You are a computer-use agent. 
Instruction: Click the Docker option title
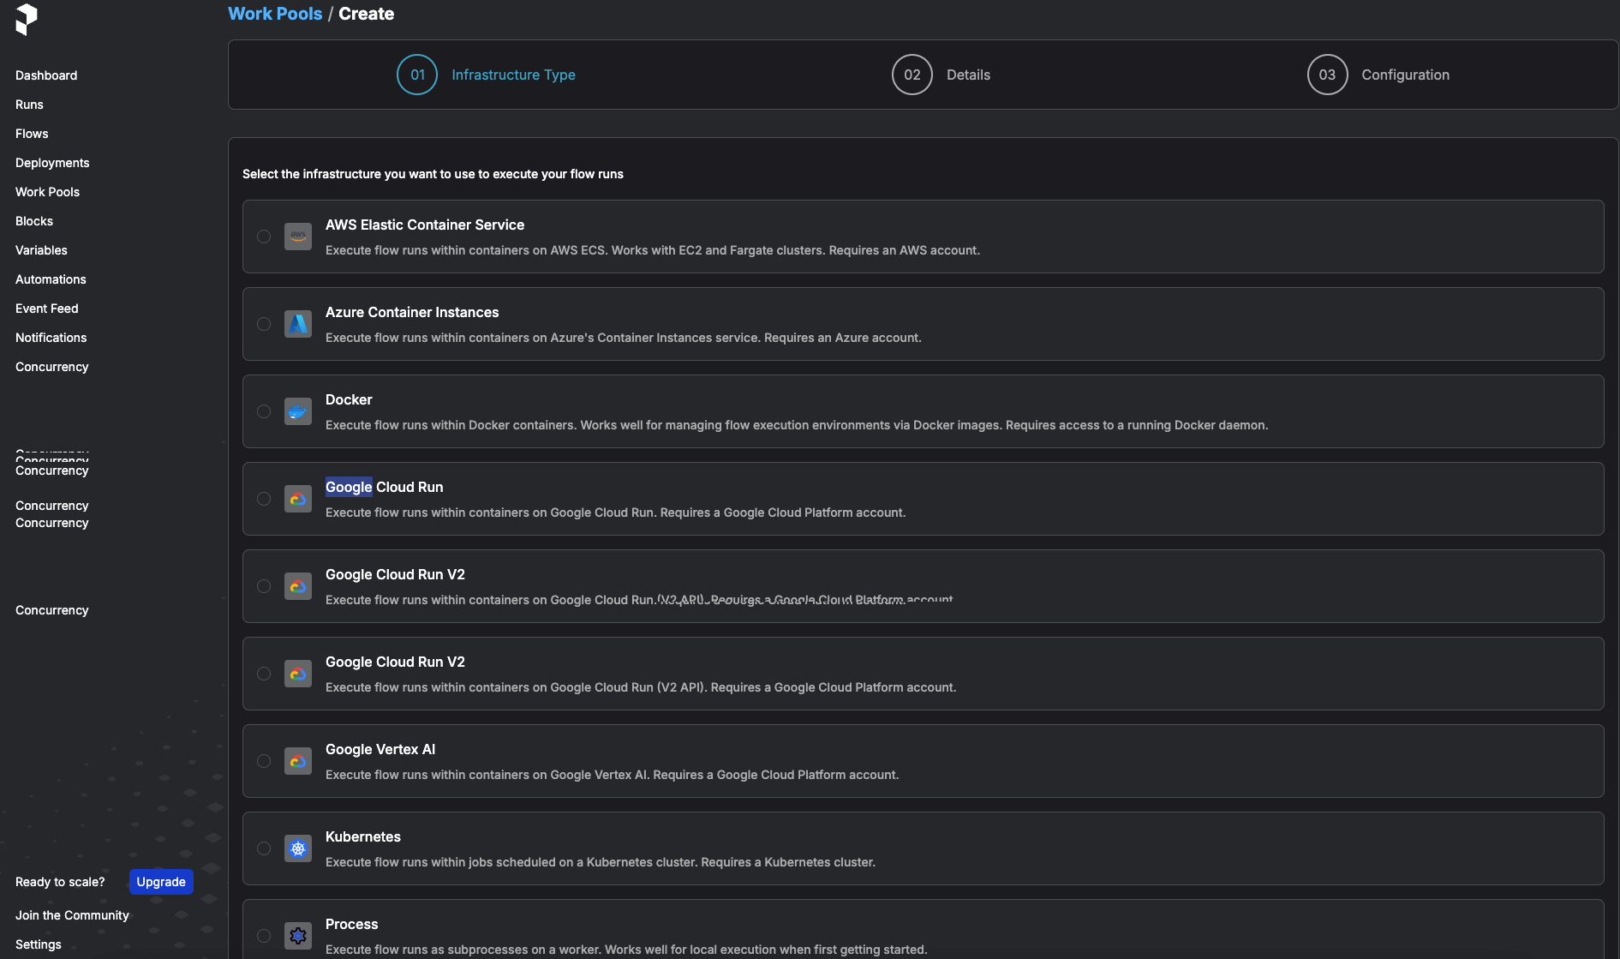click(x=349, y=399)
